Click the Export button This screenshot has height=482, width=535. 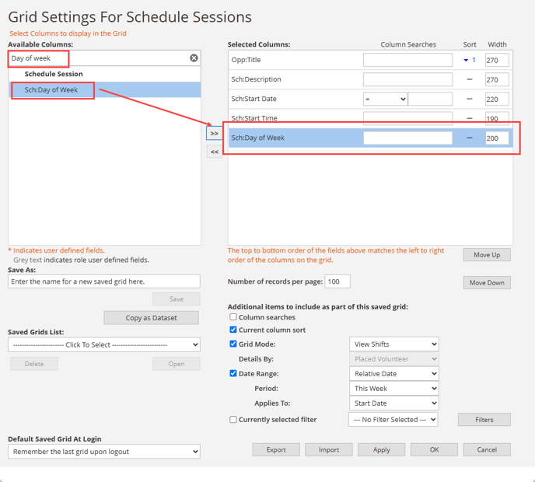pyautogui.click(x=276, y=449)
